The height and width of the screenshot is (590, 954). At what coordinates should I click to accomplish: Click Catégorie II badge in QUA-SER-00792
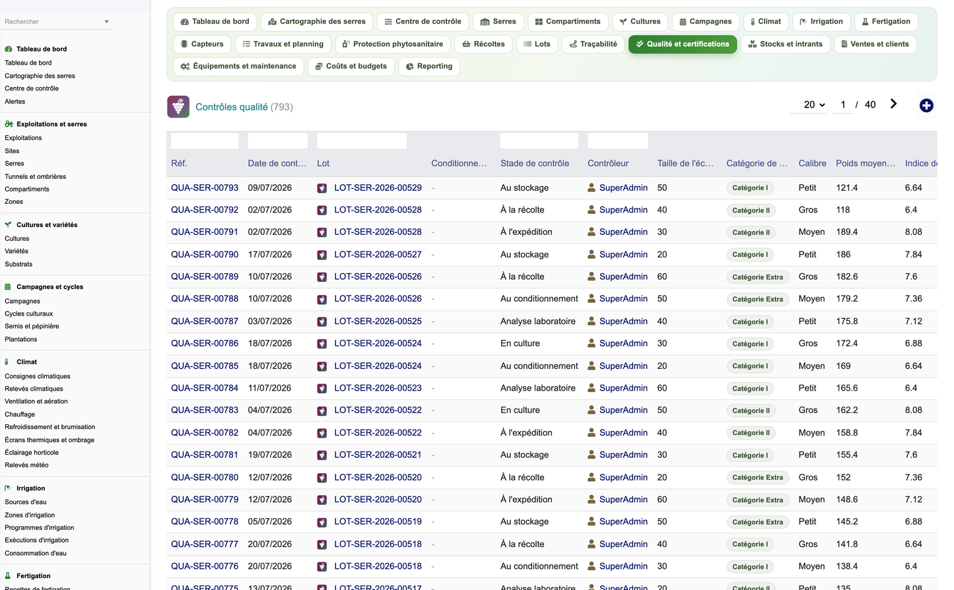pyautogui.click(x=751, y=211)
